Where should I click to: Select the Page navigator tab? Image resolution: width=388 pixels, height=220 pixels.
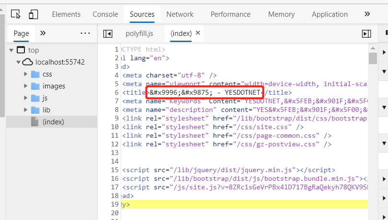click(x=21, y=33)
